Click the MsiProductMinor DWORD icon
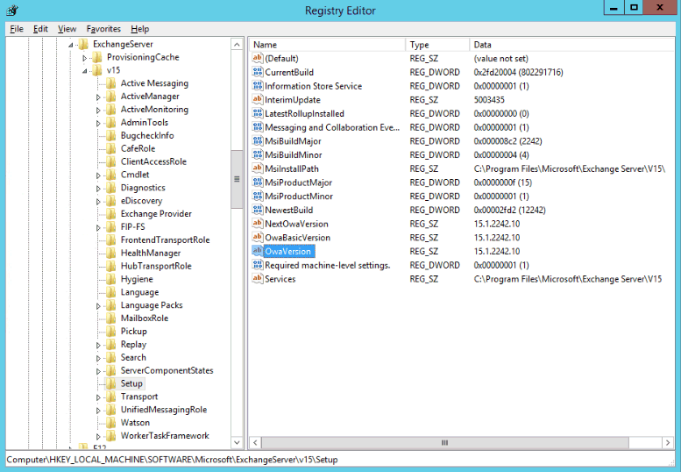Viewport: 681px width, 472px height. [258, 196]
